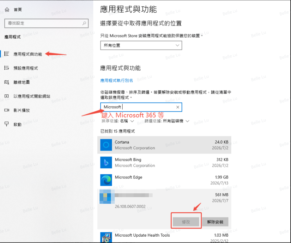
Task: Open 啟動 startup settings
Action: (x=17, y=124)
